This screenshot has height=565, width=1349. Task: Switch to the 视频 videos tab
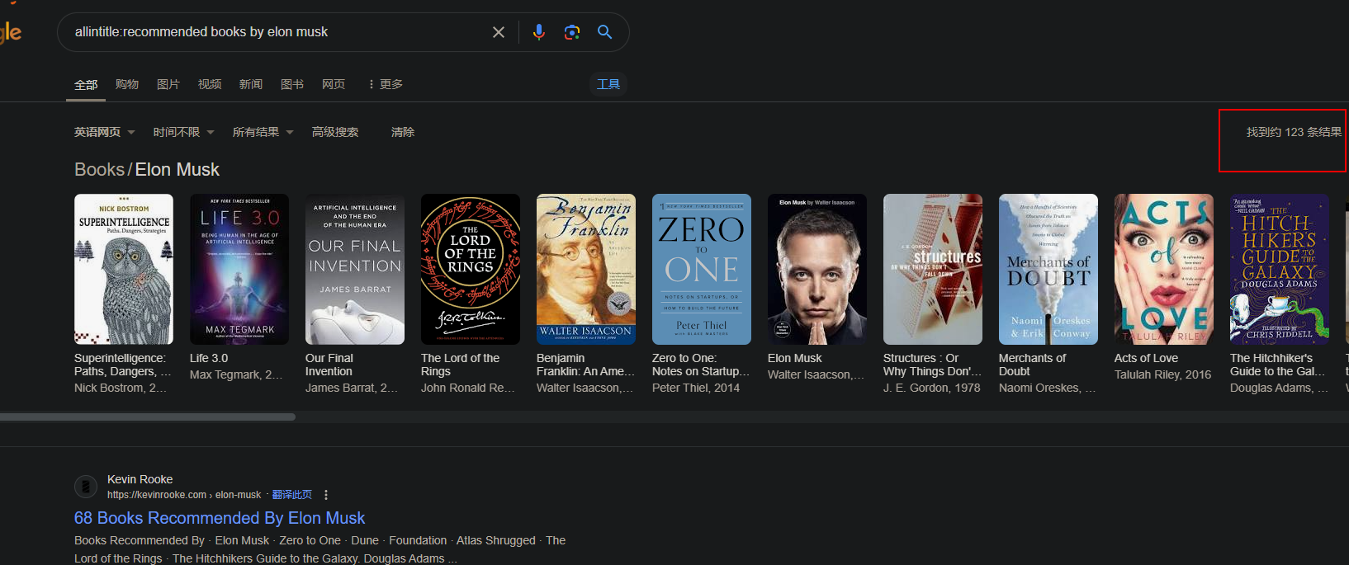pos(209,84)
